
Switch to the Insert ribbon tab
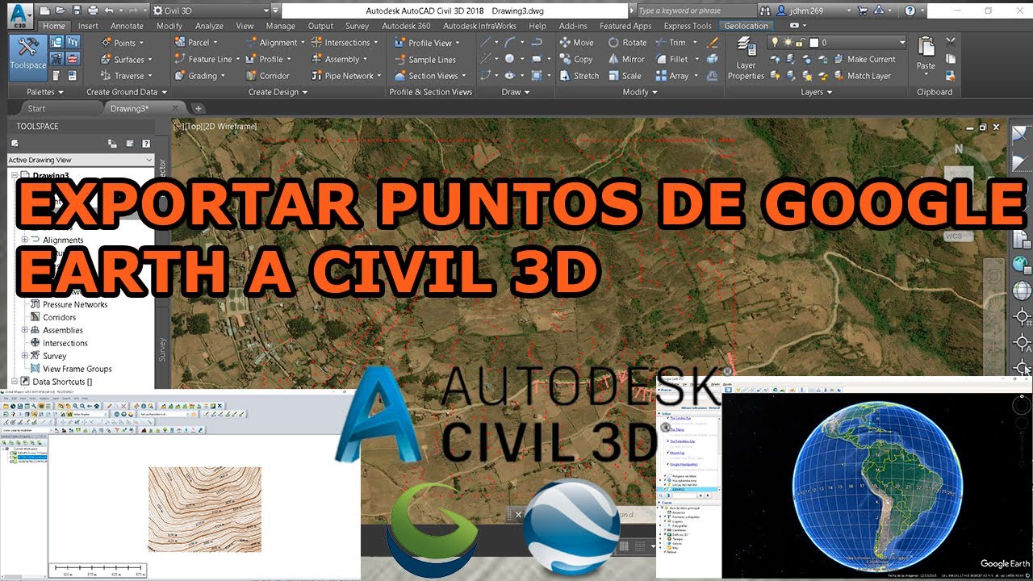point(88,26)
